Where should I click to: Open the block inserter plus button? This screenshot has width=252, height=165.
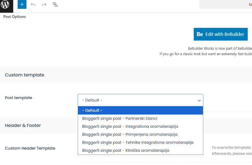22,5
